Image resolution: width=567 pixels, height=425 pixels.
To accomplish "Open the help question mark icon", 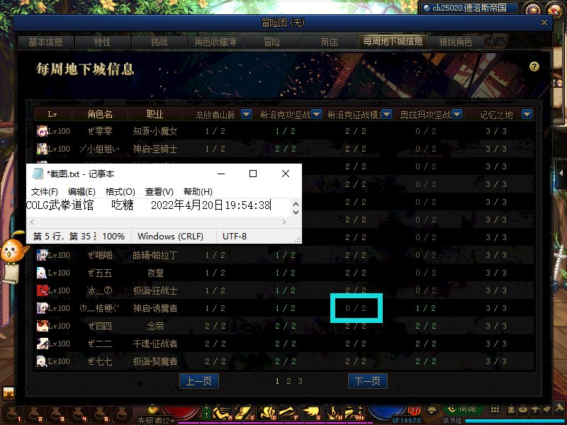I will click(534, 67).
